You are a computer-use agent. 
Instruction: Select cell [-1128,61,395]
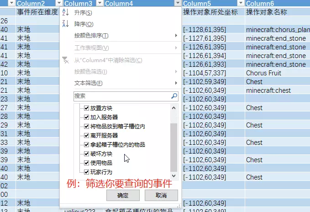(x=213, y=29)
